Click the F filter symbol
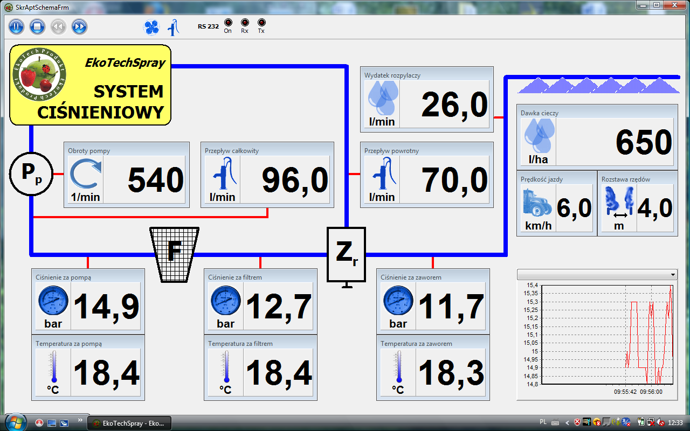The width and height of the screenshot is (690, 431). pyautogui.click(x=174, y=254)
